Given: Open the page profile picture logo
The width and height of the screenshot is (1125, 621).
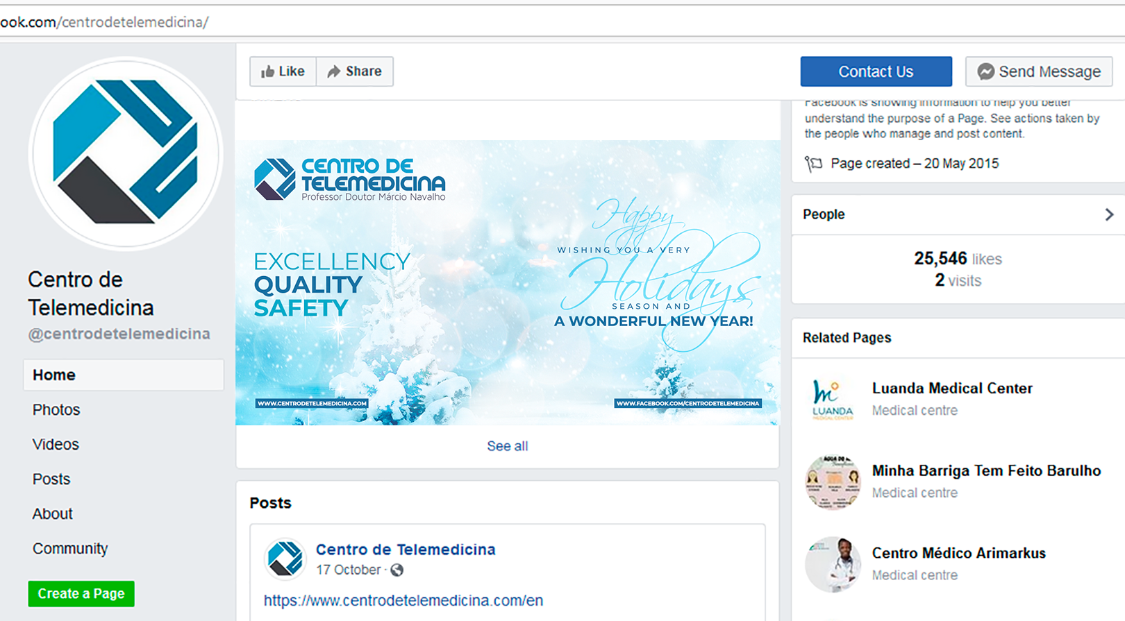Looking at the screenshot, I should [x=125, y=153].
